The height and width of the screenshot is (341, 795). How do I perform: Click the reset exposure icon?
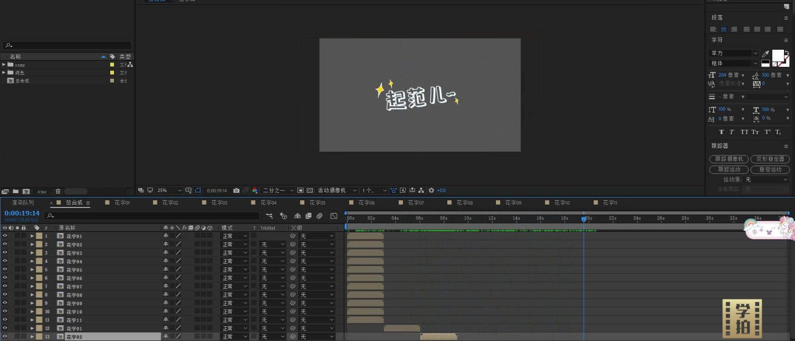click(x=431, y=190)
